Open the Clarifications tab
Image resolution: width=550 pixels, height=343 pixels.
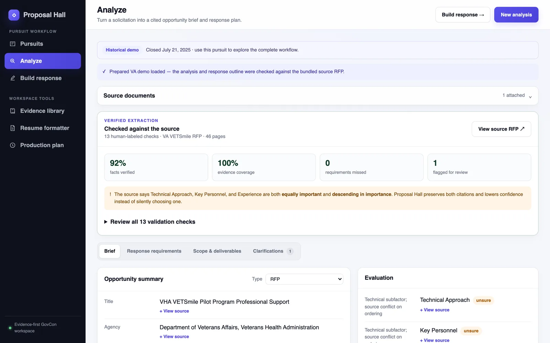coord(273,251)
